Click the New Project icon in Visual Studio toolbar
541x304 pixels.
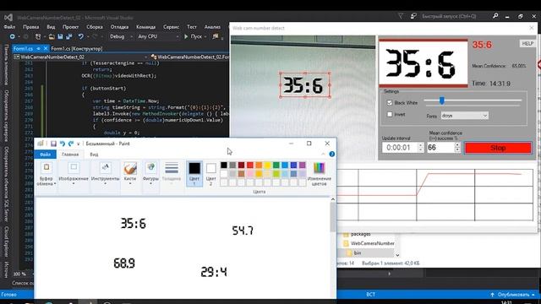[38, 36]
